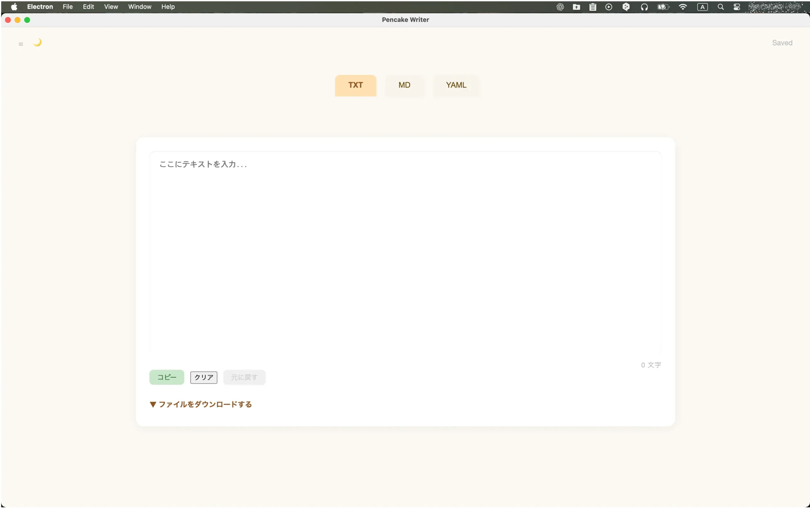Image resolution: width=810 pixels, height=508 pixels.
Task: Toggle dark mode with the moon icon
Action: [x=37, y=42]
